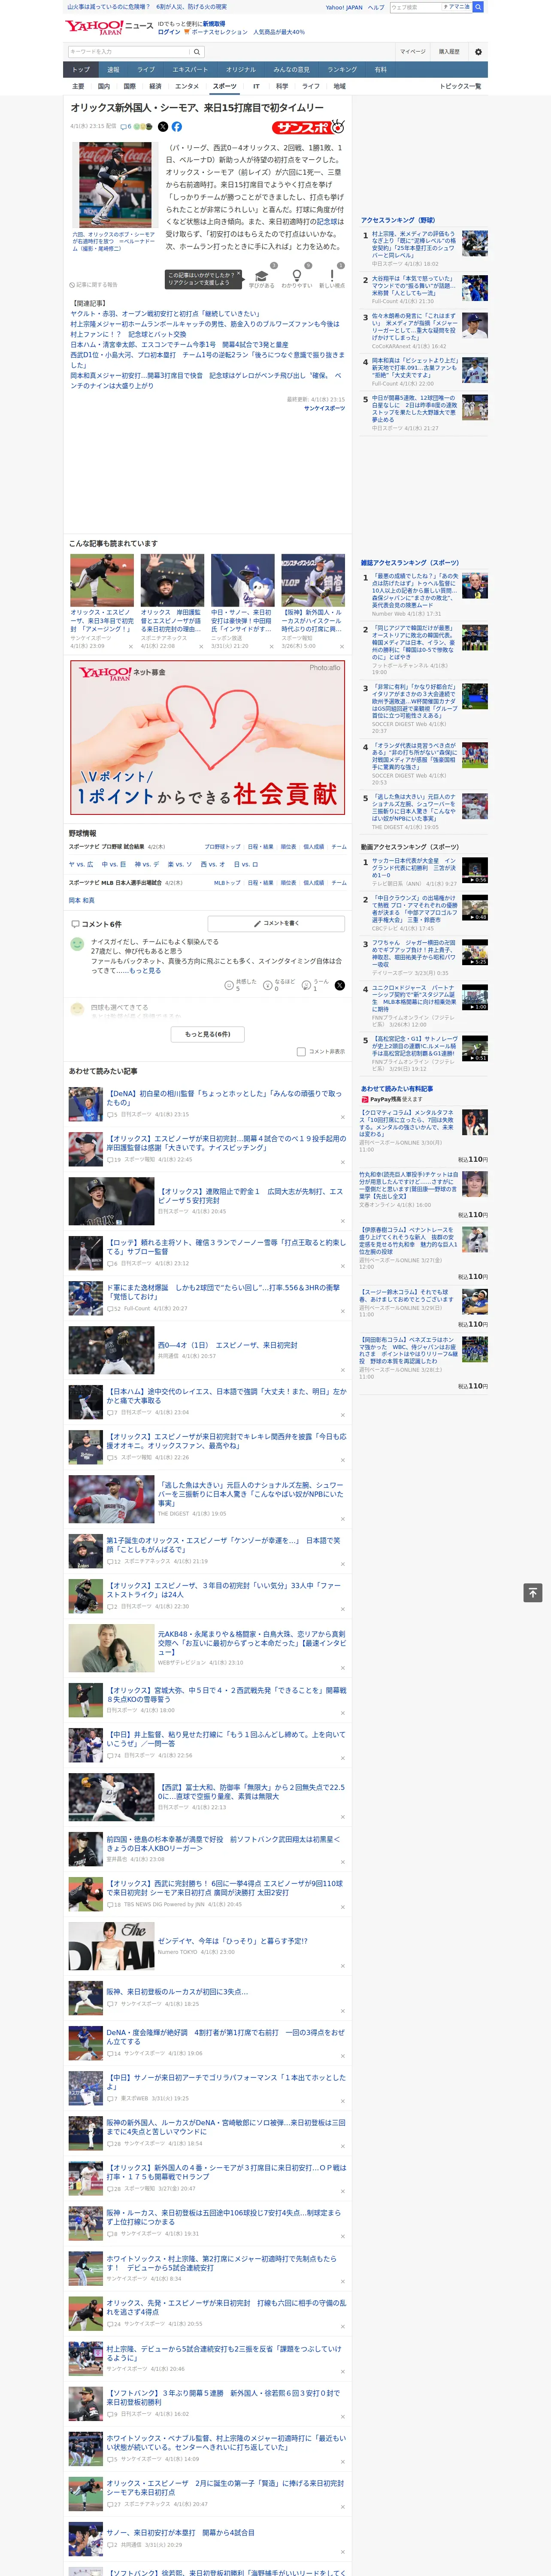Viewport: 551px width, 2576px height.
Task: Click the Yahoo! JAPAN header link
Action: [x=344, y=7]
